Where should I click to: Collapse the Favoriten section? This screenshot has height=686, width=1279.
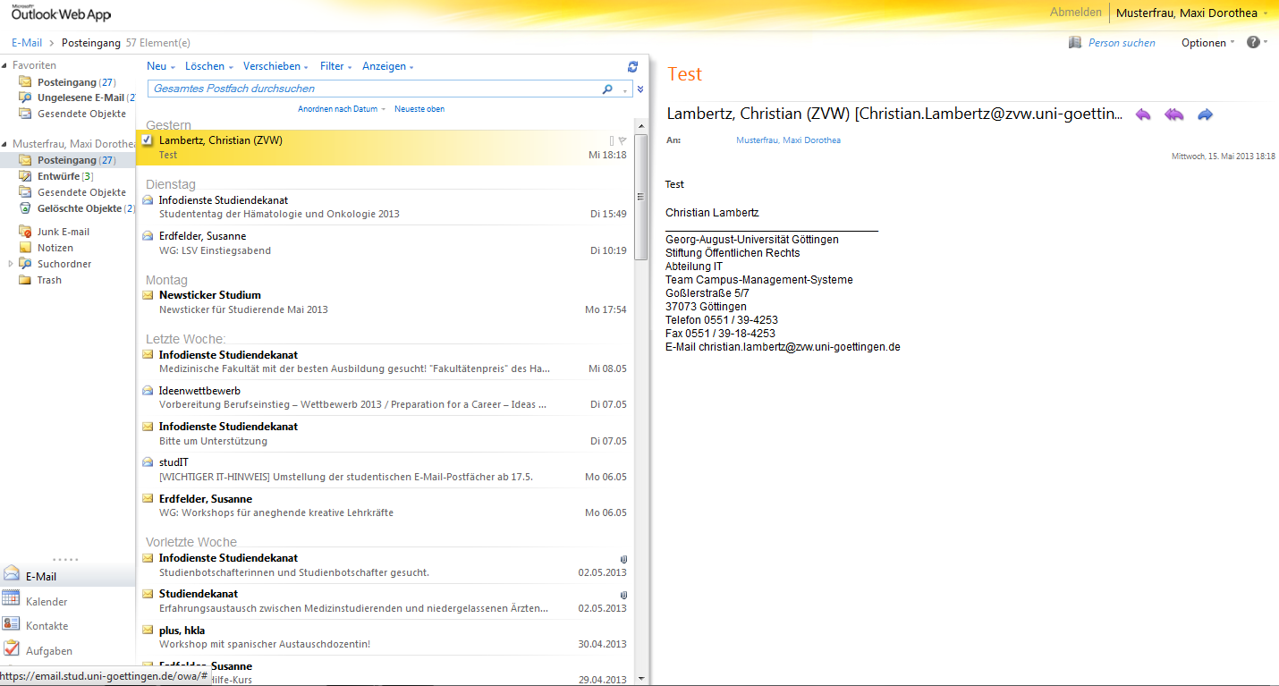[5, 65]
